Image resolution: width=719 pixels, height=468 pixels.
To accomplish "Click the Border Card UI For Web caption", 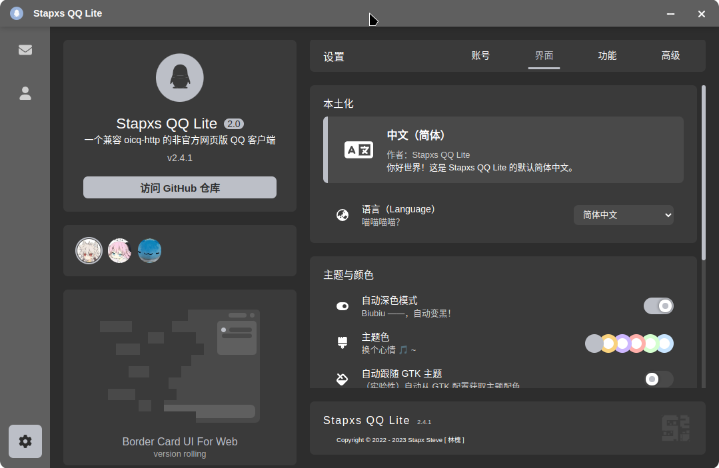I will pos(180,441).
